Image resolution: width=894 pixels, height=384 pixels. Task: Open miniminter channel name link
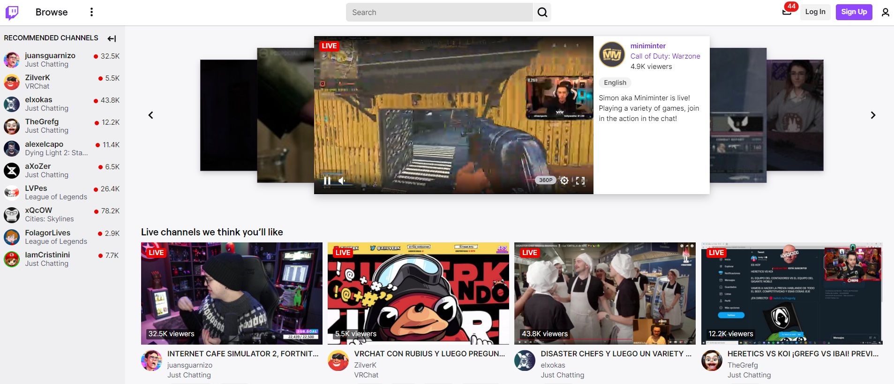click(x=648, y=46)
